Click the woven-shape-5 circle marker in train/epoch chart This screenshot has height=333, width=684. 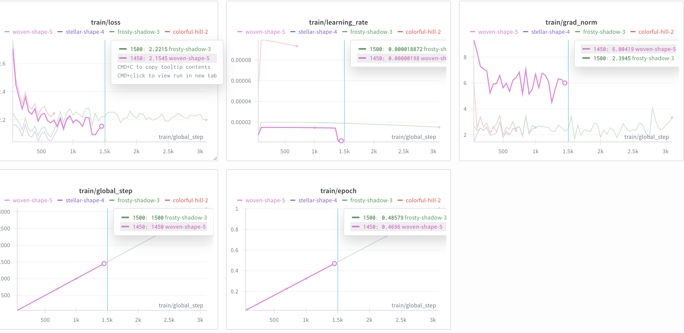click(x=334, y=263)
